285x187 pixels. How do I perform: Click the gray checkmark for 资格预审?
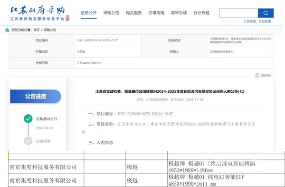pos(28,141)
